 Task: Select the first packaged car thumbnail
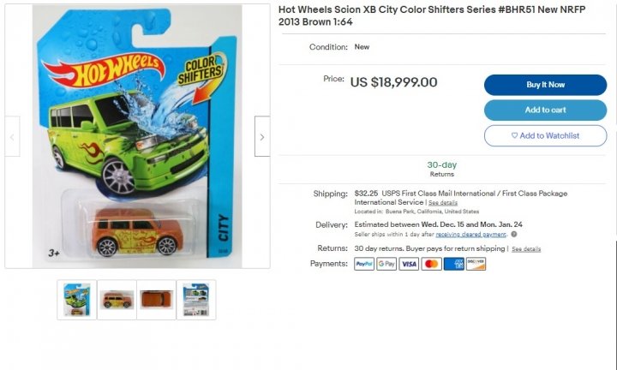tap(77, 300)
